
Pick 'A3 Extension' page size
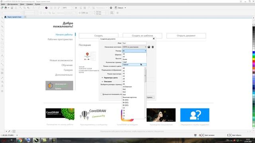coord(133,87)
